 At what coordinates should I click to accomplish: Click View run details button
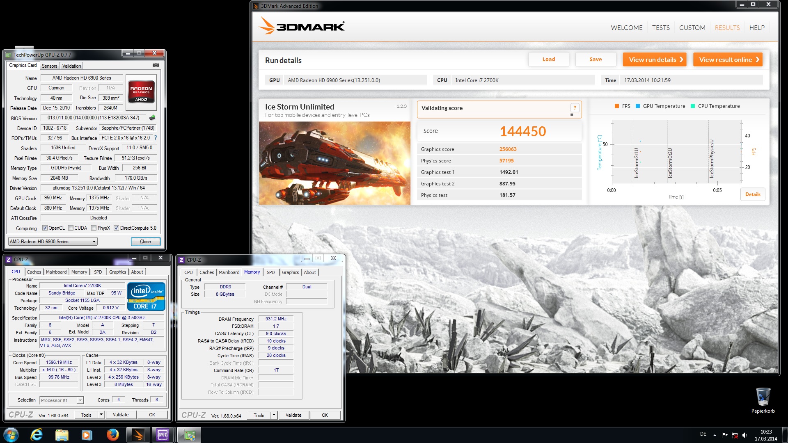[x=655, y=59]
